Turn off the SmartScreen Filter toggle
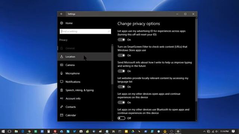The width and height of the screenshot is (239, 134). 121,55
